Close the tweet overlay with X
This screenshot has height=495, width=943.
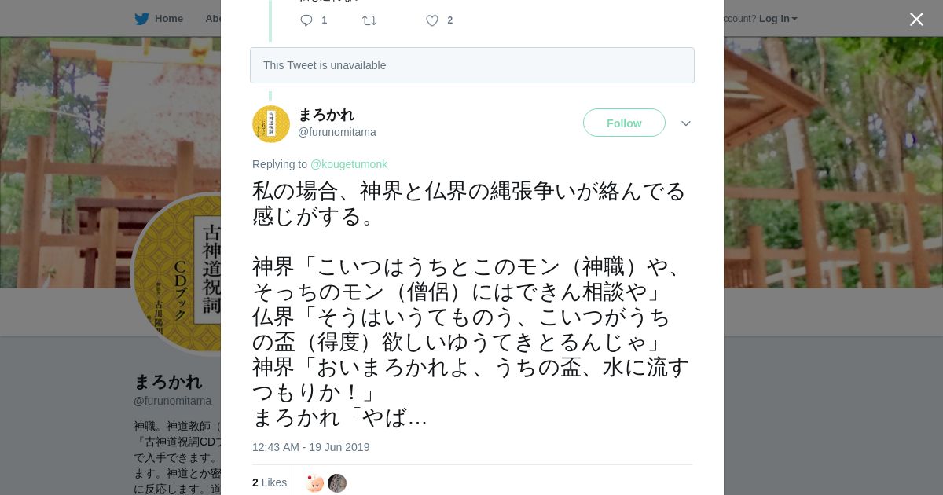(916, 19)
